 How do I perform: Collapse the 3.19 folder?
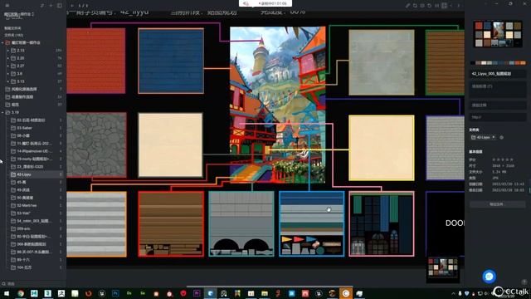[2, 112]
